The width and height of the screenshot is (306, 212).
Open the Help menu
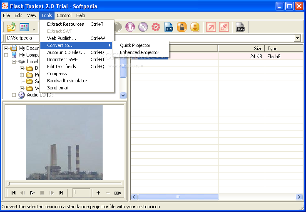tap(81, 15)
